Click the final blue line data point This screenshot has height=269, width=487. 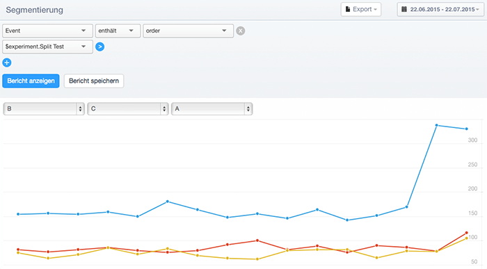pyautogui.click(x=467, y=129)
